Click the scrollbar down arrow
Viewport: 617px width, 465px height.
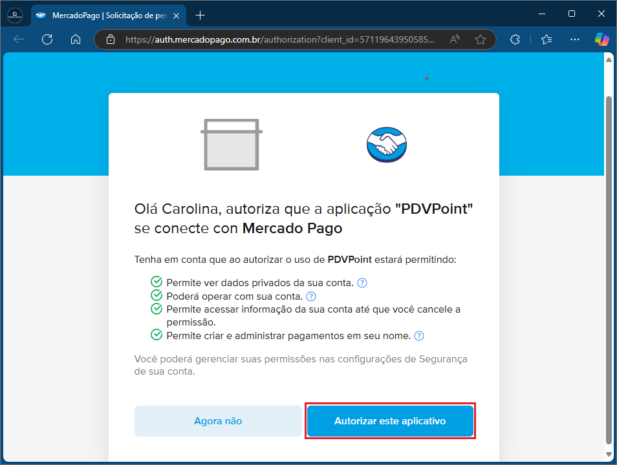[x=608, y=456]
